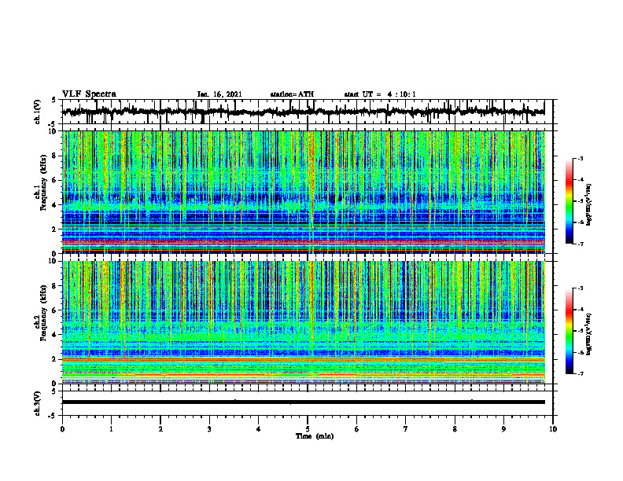Click the "ch.1(V)" waveform axis label
623x481 pixels.
tap(38, 112)
